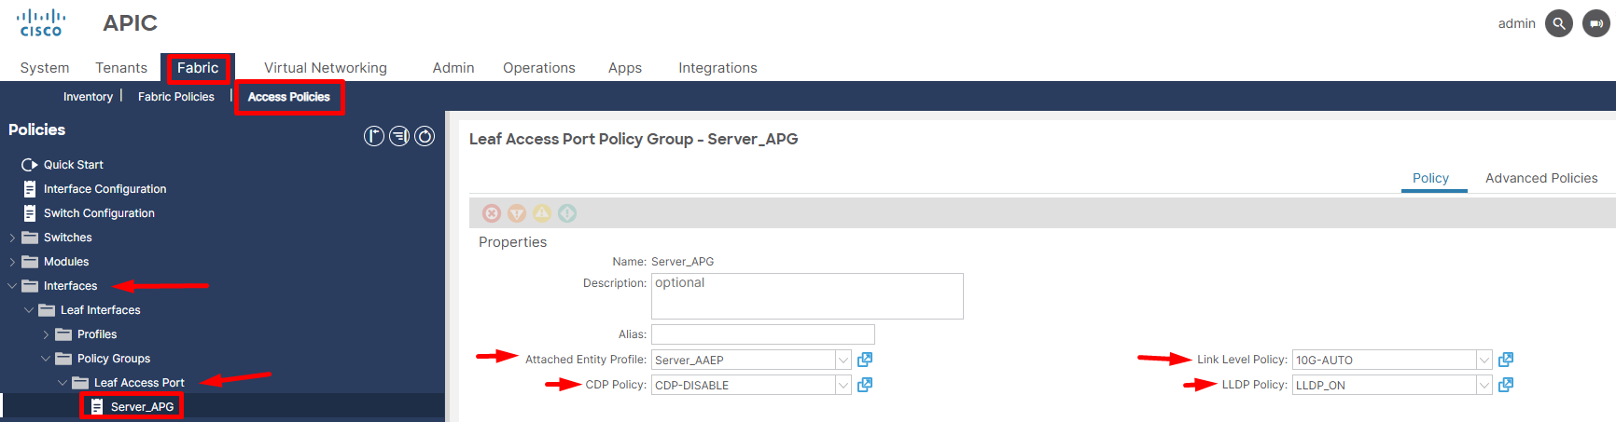Viewport: 1616px width, 422px height.
Task: Click the Interface Configuration document icon
Action: [30, 189]
